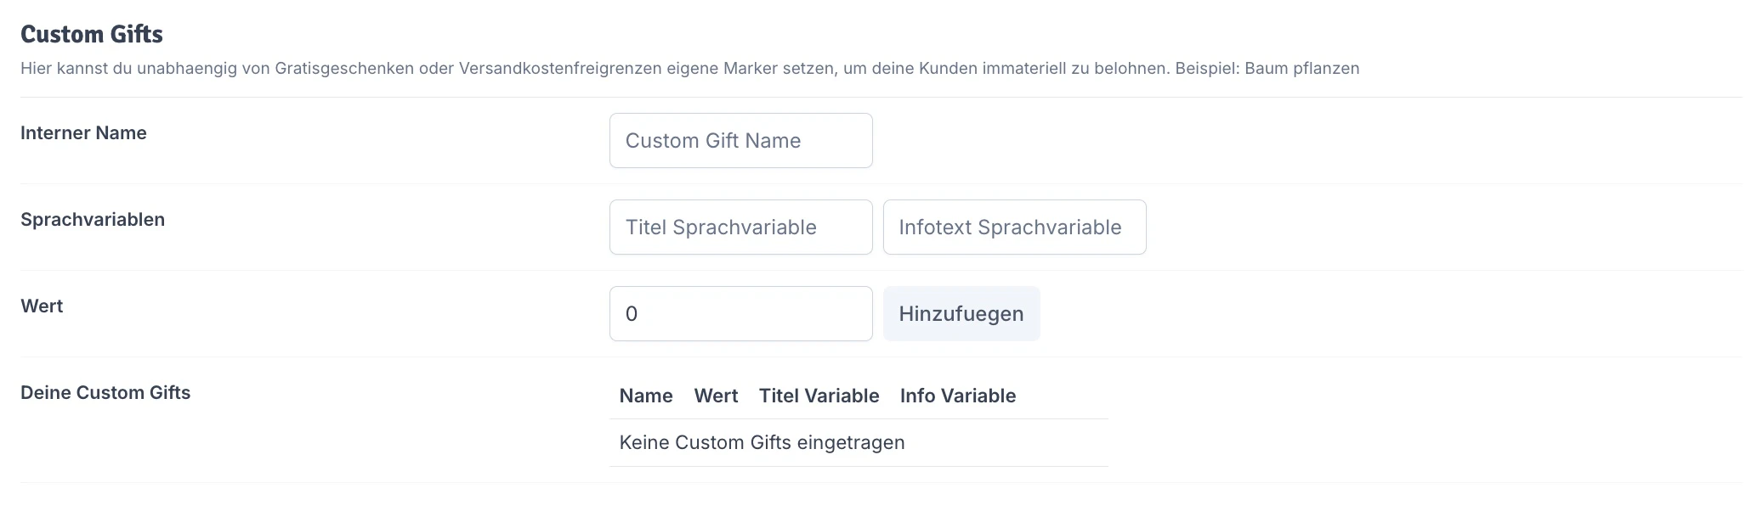The height and width of the screenshot is (511, 1763).
Task: Click the Infotext Sprachvariable field
Action: (1014, 227)
